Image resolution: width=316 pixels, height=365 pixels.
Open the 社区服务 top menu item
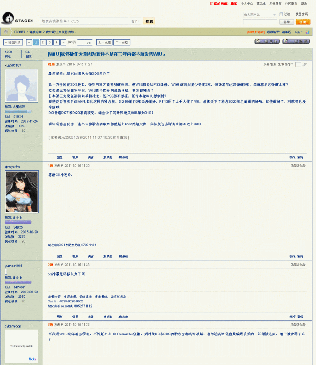[x=291, y=4]
